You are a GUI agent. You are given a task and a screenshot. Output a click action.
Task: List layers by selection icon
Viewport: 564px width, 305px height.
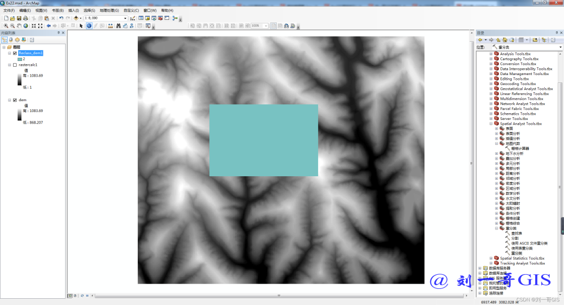coord(23,40)
